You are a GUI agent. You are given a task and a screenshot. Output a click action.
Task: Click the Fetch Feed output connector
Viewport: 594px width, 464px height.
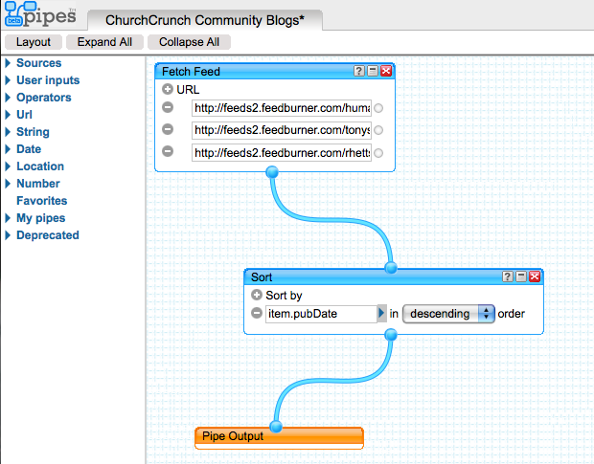point(272,172)
